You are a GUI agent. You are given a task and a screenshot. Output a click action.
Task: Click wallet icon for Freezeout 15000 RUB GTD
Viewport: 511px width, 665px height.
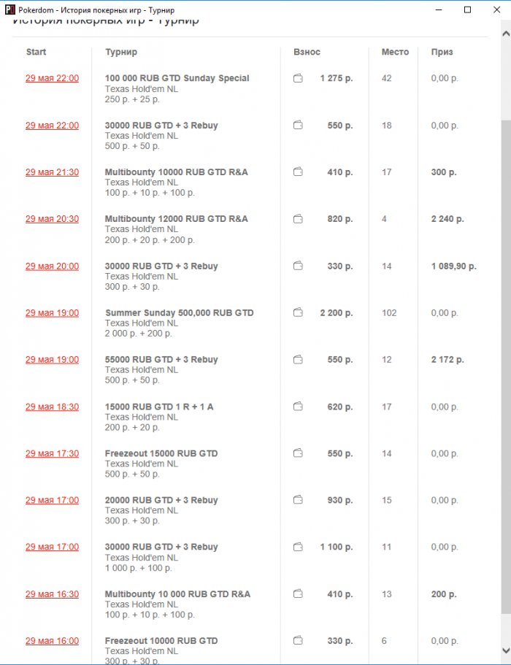[298, 453]
